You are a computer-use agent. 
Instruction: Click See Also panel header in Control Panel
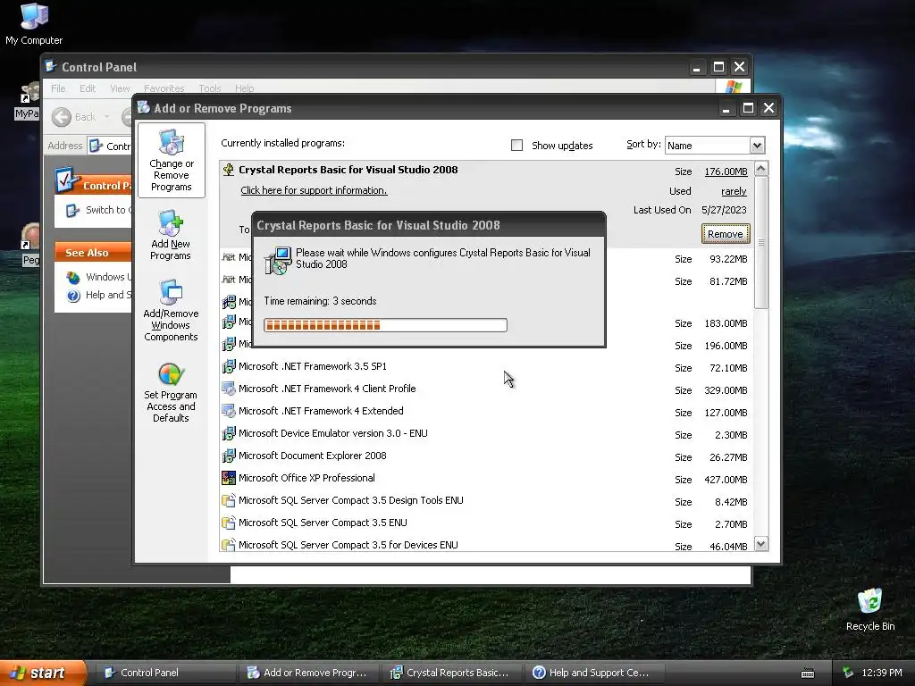pyautogui.click(x=93, y=253)
